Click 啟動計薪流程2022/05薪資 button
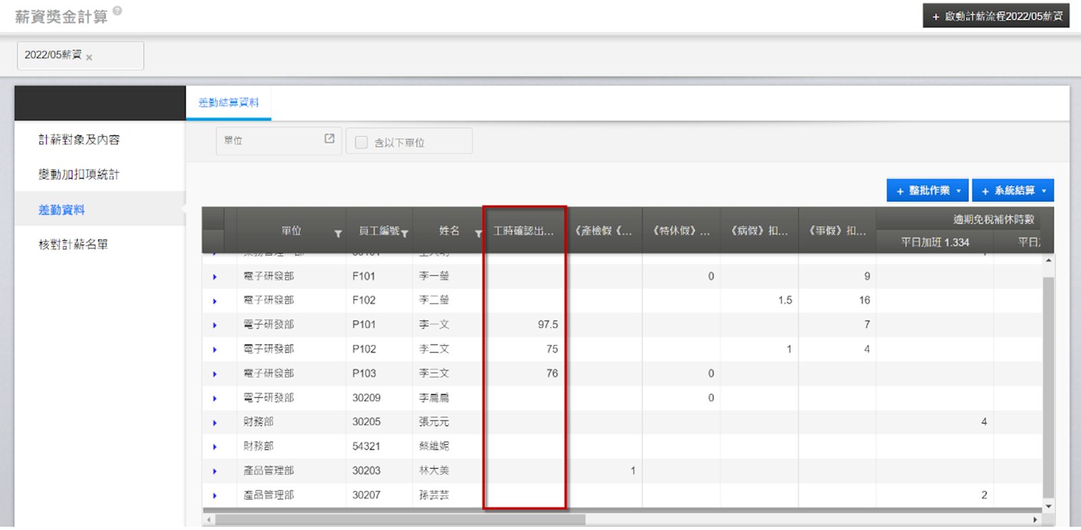This screenshot has height=530, width=1081. (x=996, y=16)
